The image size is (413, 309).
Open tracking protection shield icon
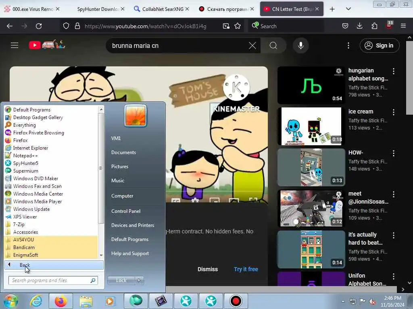66,26
